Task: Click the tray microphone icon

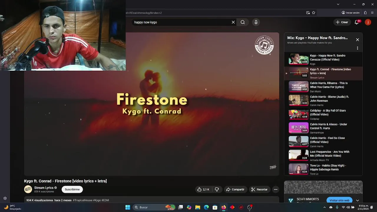Action: click(x=337, y=207)
